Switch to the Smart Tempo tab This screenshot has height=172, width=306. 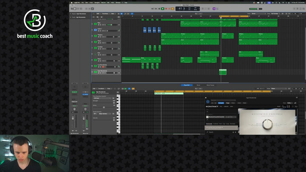click(x=210, y=85)
